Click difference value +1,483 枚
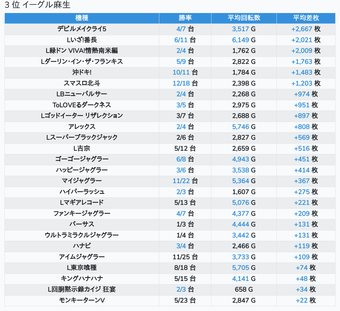This screenshot has width=340, height=311. pyautogui.click(x=306, y=73)
